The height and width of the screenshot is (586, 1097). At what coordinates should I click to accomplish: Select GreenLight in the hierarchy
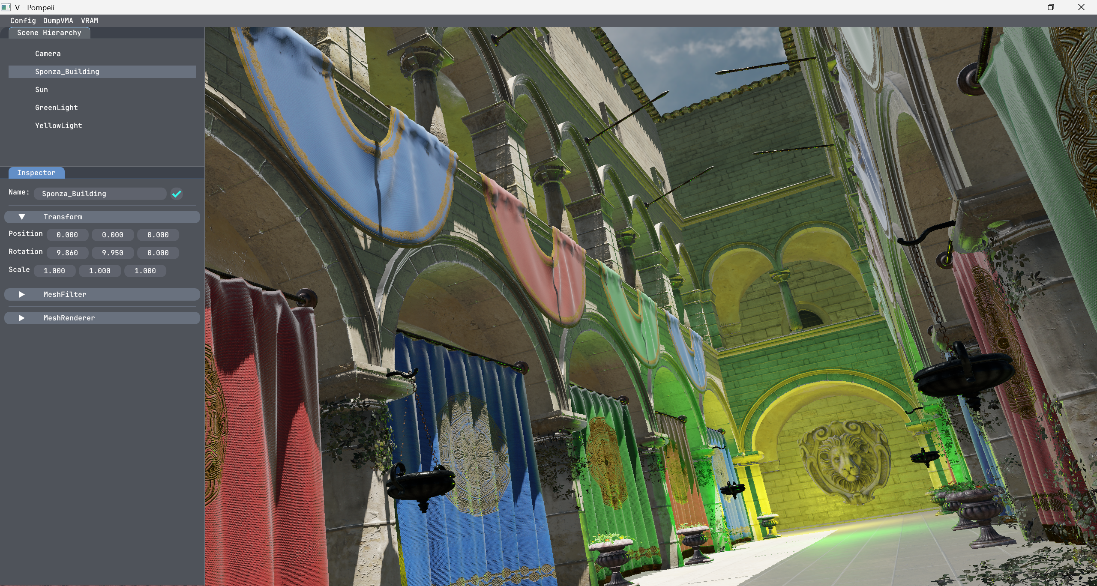[57, 108]
